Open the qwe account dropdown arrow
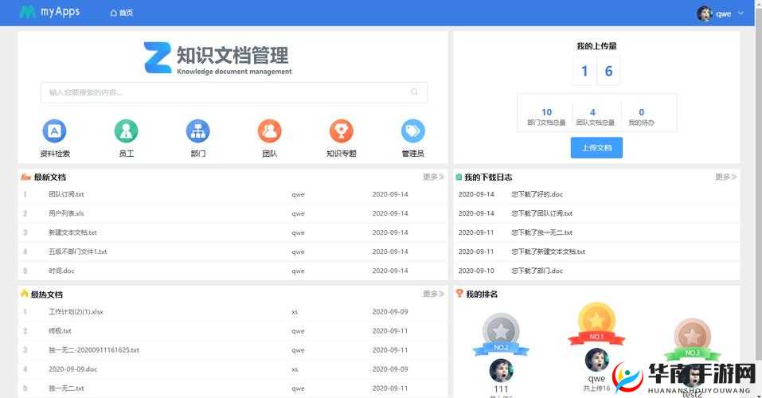 click(x=741, y=14)
